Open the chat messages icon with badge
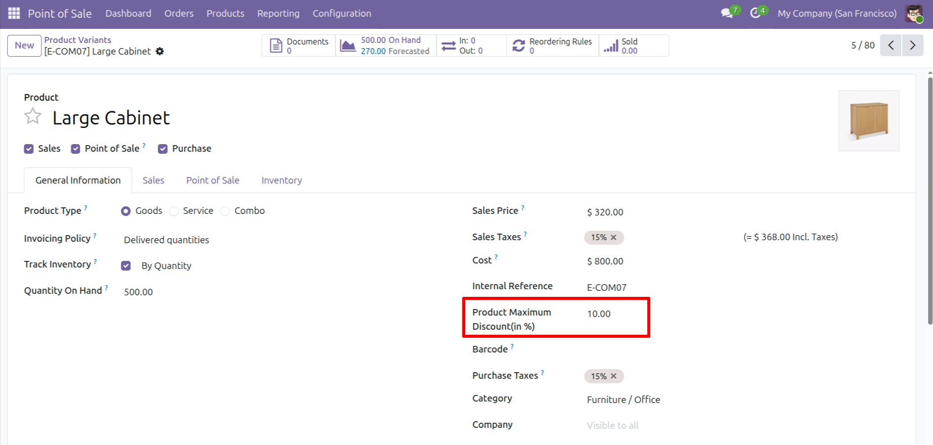This screenshot has height=445, width=933. tap(727, 13)
